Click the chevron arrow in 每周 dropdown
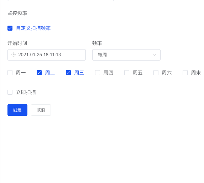 [x=154, y=55]
